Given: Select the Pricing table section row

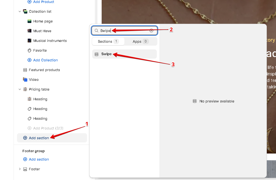Looking at the screenshot, I should point(39,89).
